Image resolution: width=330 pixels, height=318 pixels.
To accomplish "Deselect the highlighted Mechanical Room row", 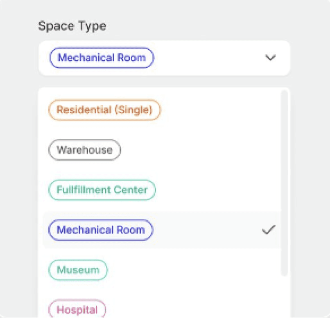I will tap(205, 230).
